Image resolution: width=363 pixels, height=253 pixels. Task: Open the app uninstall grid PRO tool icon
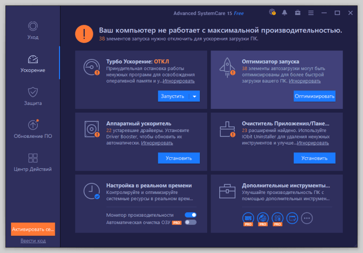pyautogui.click(x=277, y=219)
